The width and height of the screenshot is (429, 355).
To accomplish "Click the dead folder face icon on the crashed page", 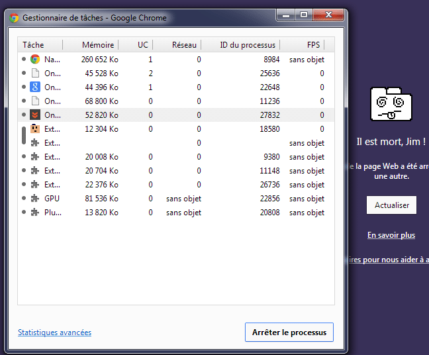I will [391, 104].
